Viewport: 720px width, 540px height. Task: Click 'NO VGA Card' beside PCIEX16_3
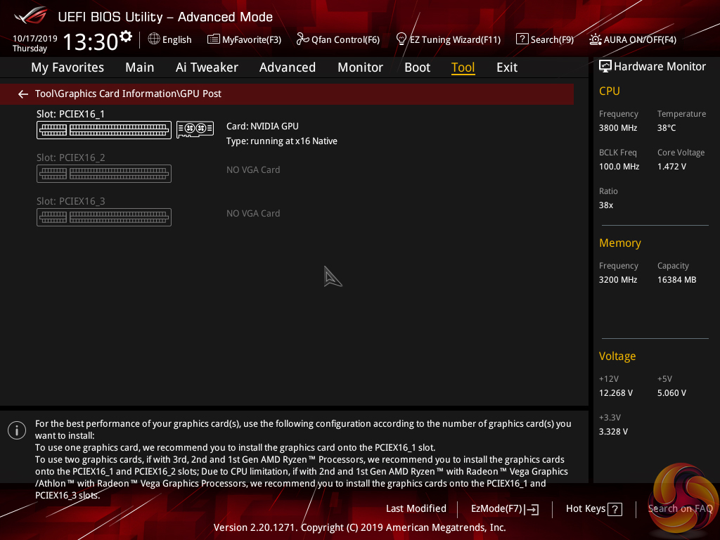(x=253, y=214)
